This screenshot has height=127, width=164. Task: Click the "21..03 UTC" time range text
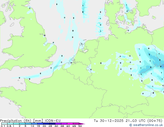pyautogui.click(x=135, y=121)
